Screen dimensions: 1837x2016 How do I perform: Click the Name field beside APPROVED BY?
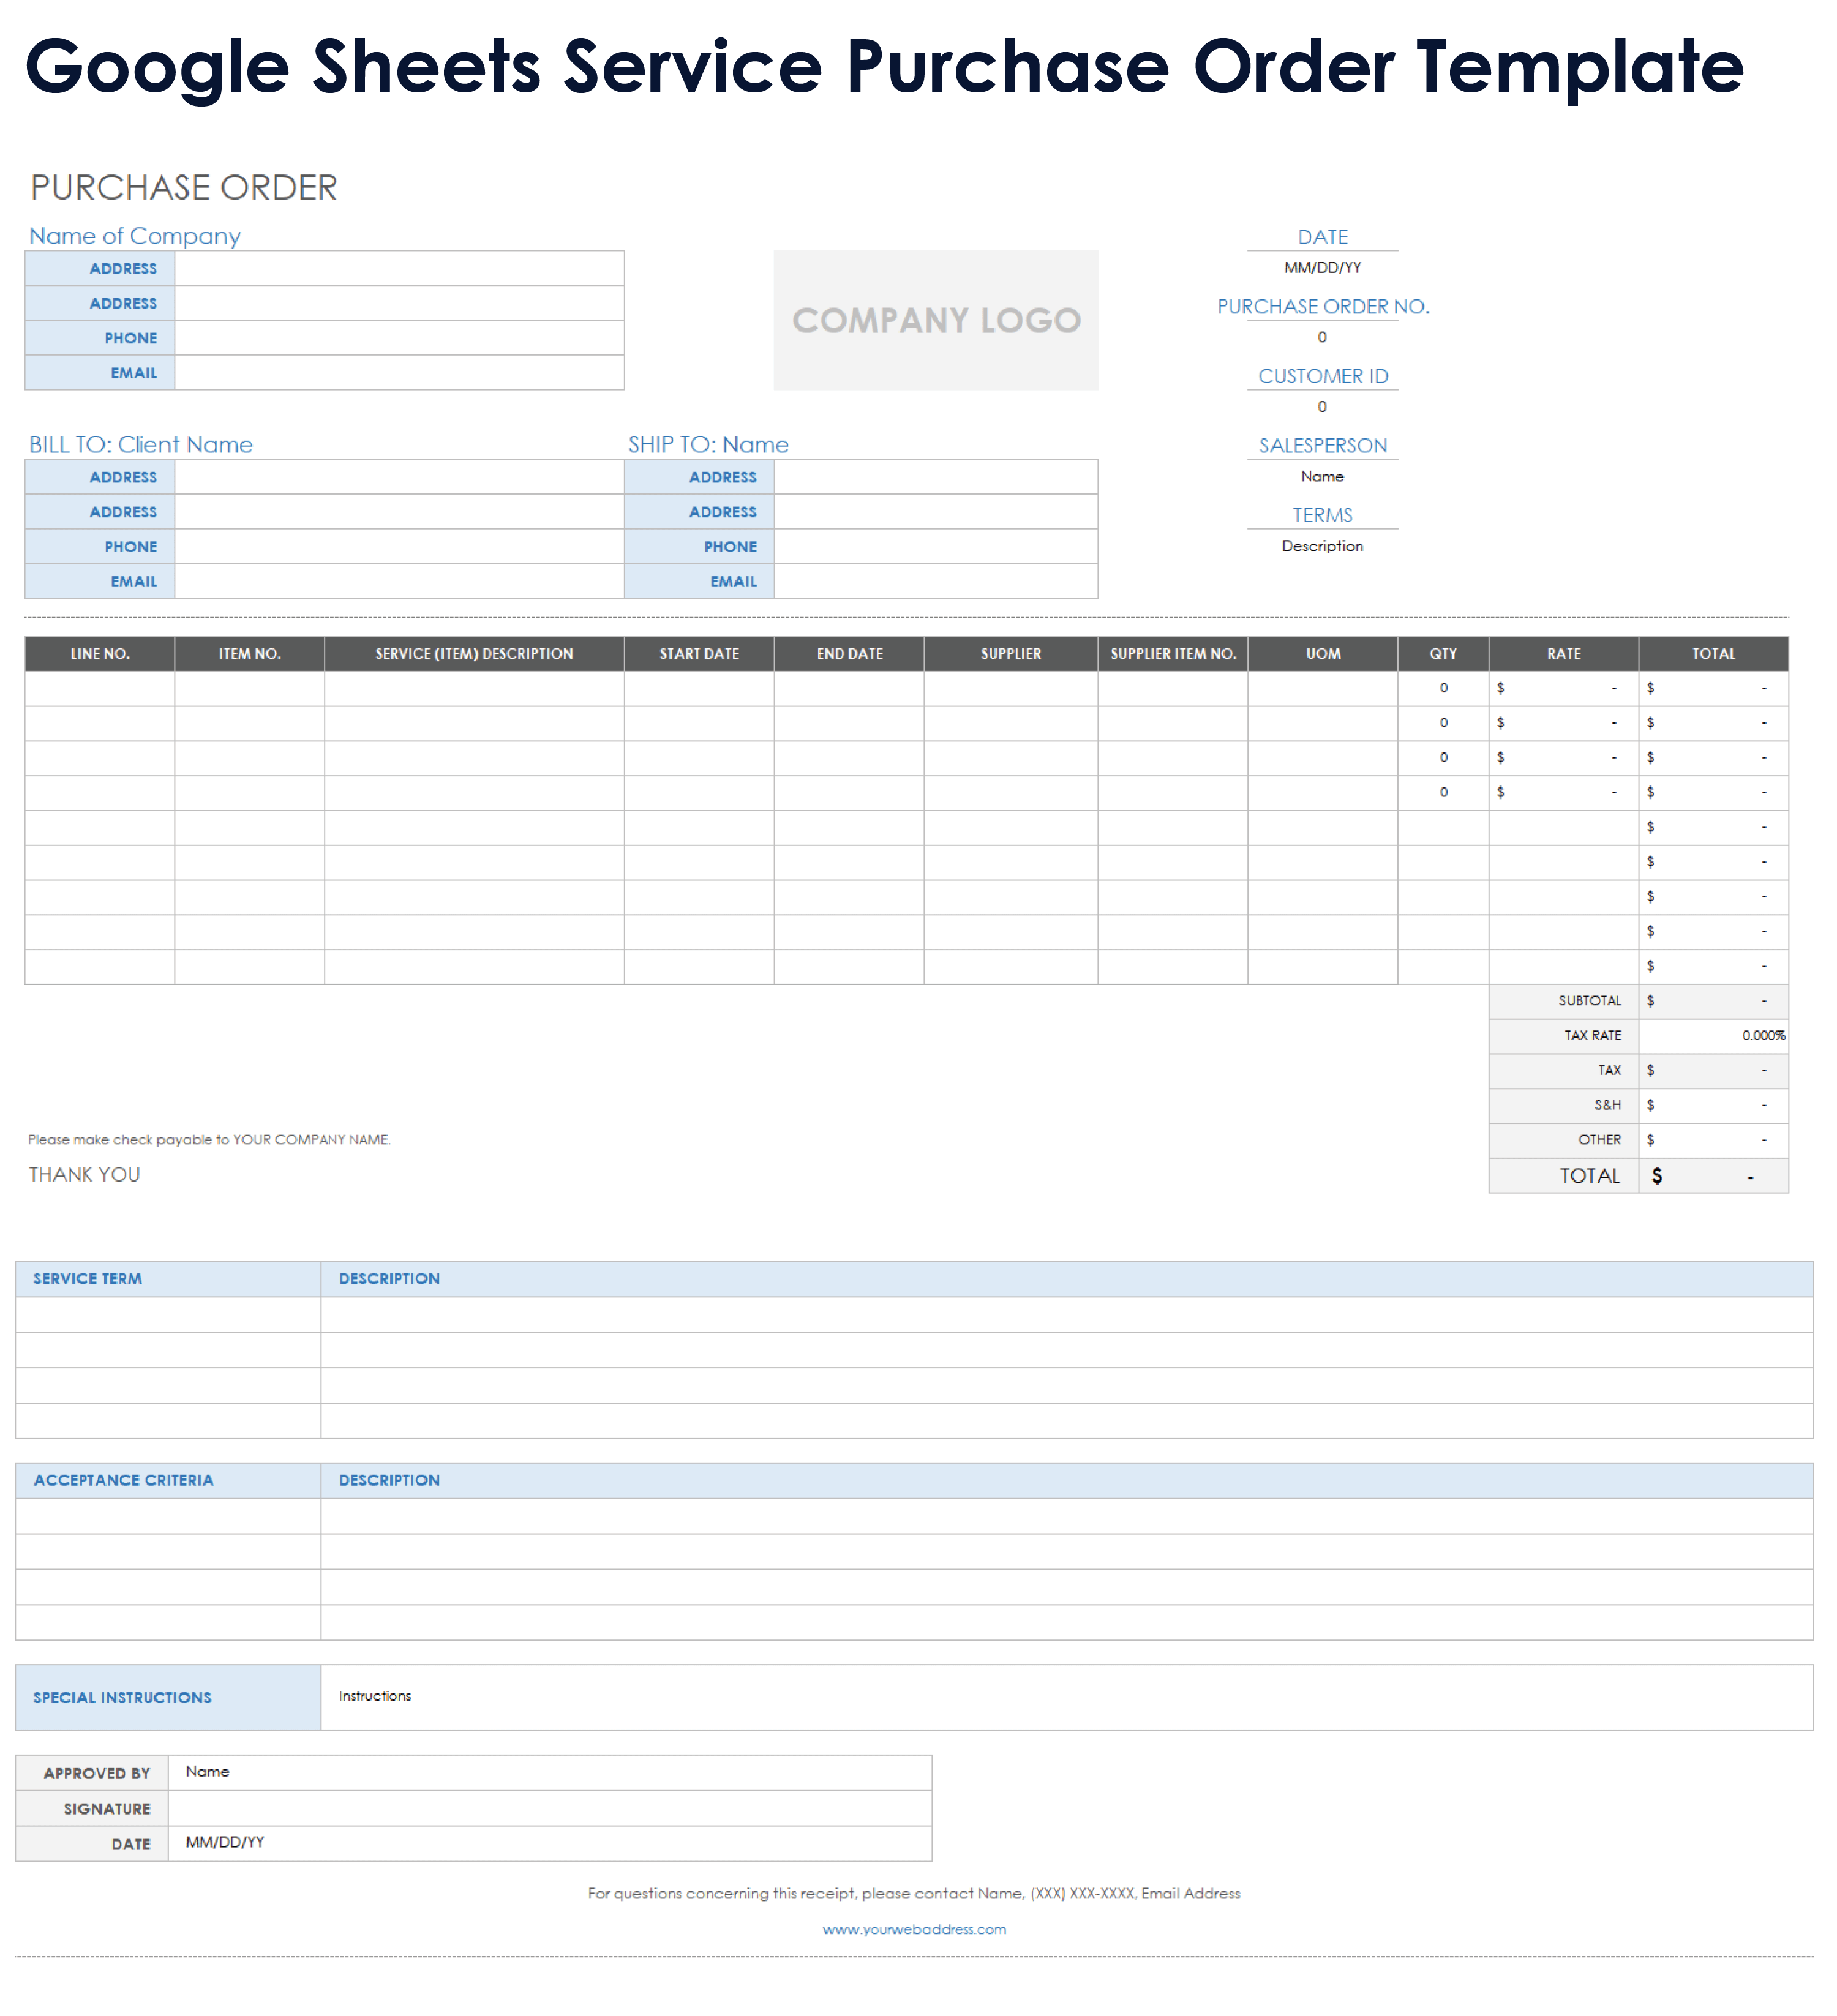[x=550, y=1773]
